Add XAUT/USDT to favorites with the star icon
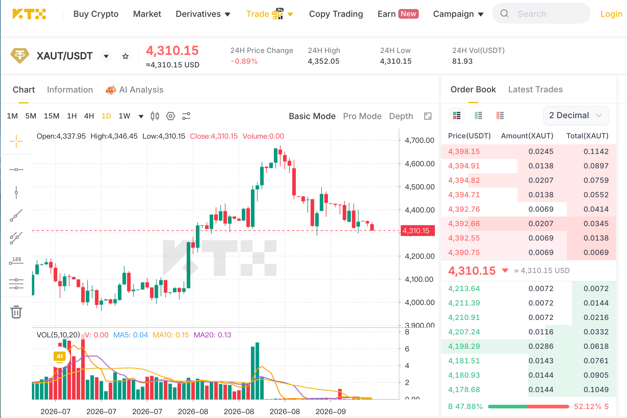 pos(125,56)
